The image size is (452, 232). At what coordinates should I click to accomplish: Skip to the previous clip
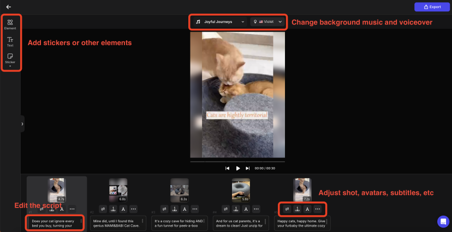(228, 168)
